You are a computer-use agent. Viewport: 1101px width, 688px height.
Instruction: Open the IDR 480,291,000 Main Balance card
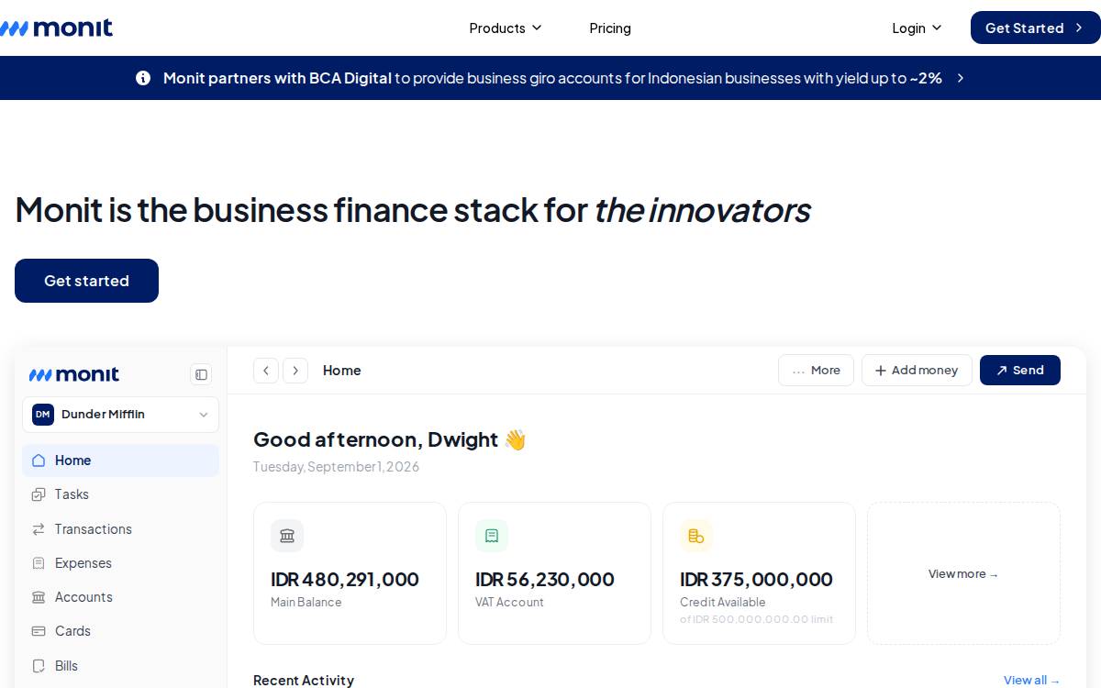point(350,573)
